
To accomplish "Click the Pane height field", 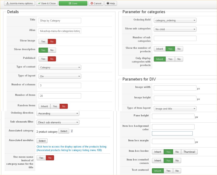I will click(173, 116).
